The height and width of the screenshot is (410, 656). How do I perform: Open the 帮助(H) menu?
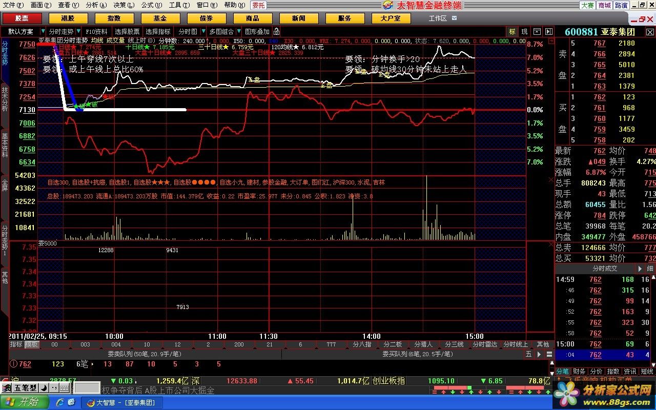coord(234,5)
